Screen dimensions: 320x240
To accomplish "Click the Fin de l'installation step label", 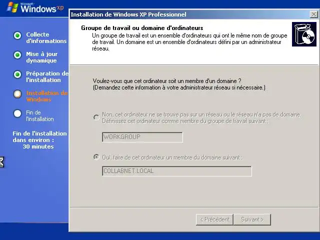I will click(x=40, y=115).
